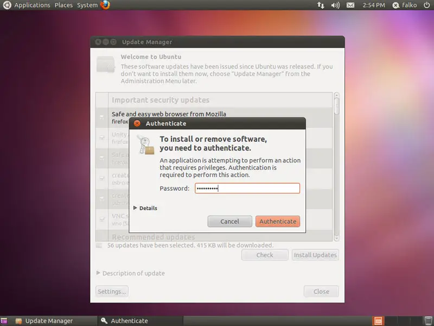Expand Description of update section
This screenshot has height=326, width=434.
tap(131, 273)
